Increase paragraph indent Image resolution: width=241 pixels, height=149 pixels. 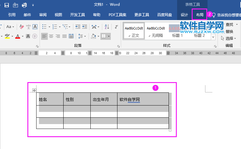coord(85,27)
